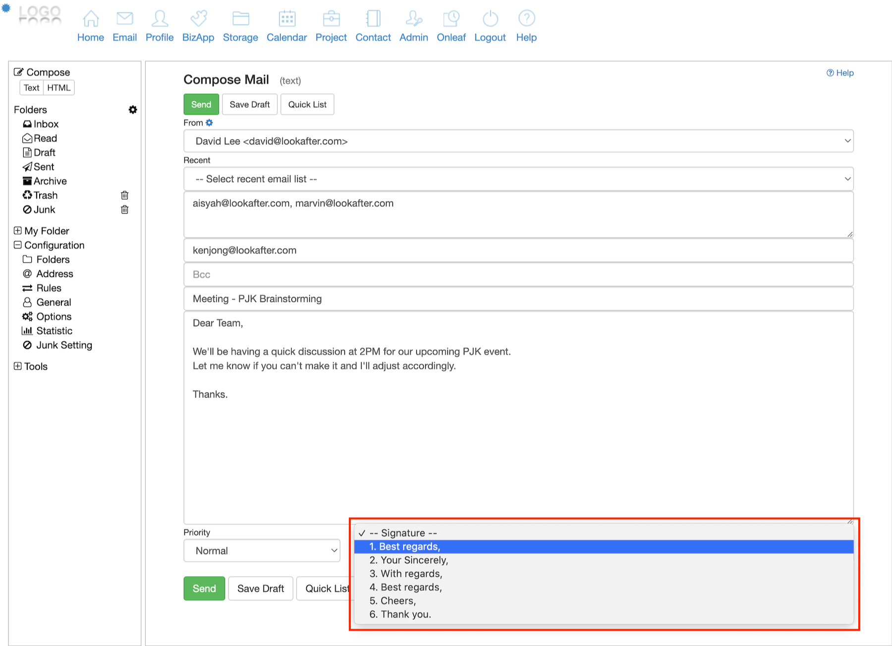Expand the My Folder tree
The height and width of the screenshot is (646, 892).
point(18,231)
